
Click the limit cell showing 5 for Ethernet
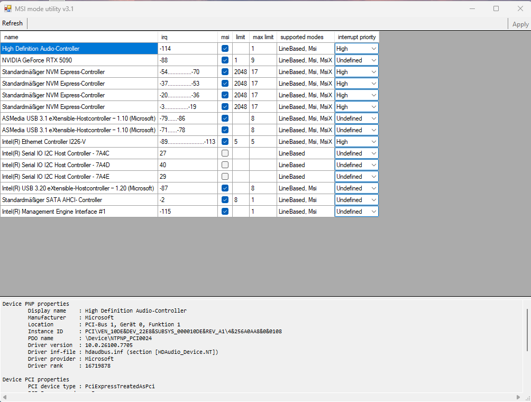coord(241,142)
